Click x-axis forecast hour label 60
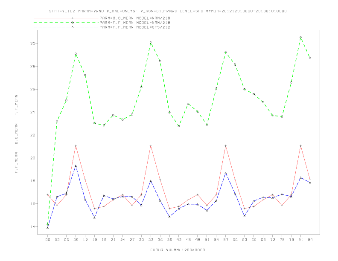The height and width of the screenshot is (261, 338). pos(235,240)
